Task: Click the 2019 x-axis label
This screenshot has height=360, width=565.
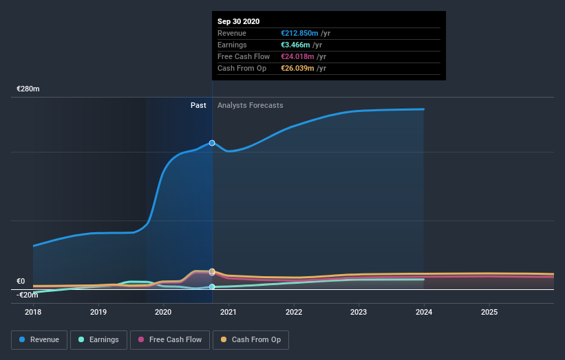Action: [98, 312]
